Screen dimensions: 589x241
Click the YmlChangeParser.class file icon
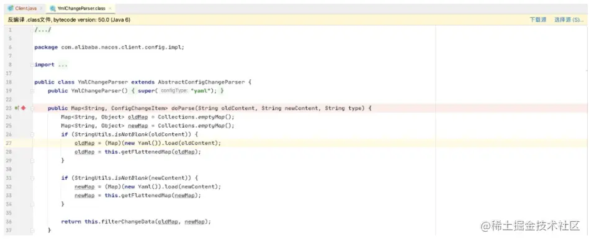(x=53, y=8)
